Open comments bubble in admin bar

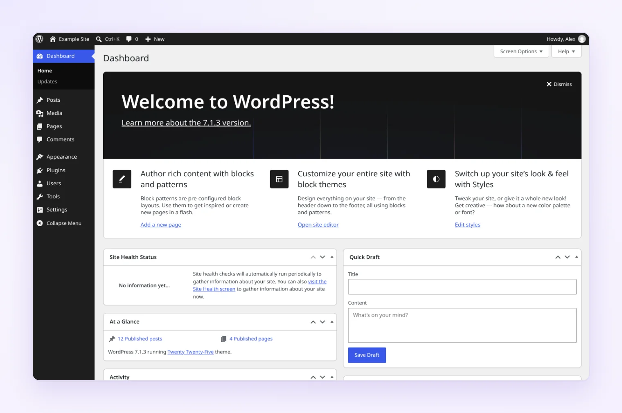[x=129, y=39]
